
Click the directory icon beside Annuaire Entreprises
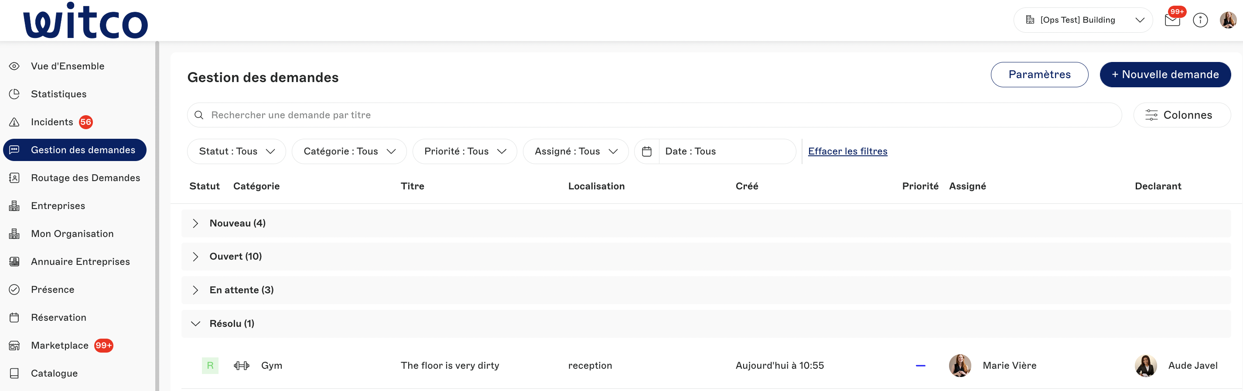14,262
